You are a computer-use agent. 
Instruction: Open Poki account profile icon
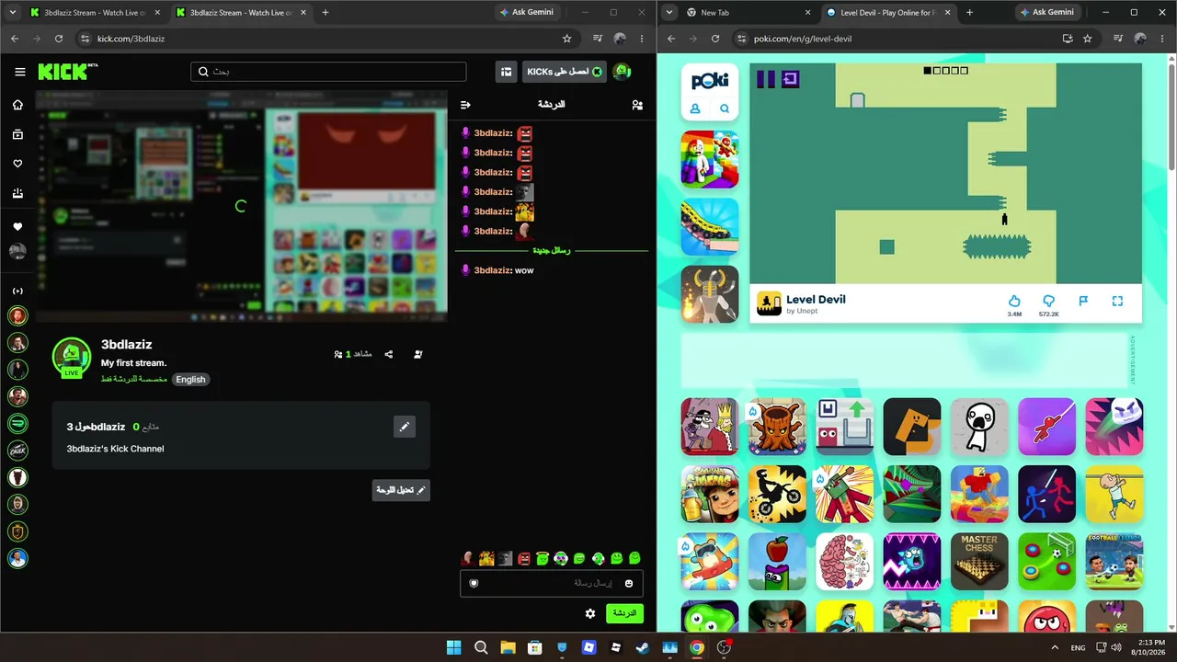695,108
